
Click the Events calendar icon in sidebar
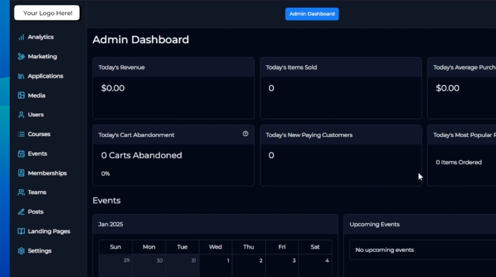[x=21, y=154]
